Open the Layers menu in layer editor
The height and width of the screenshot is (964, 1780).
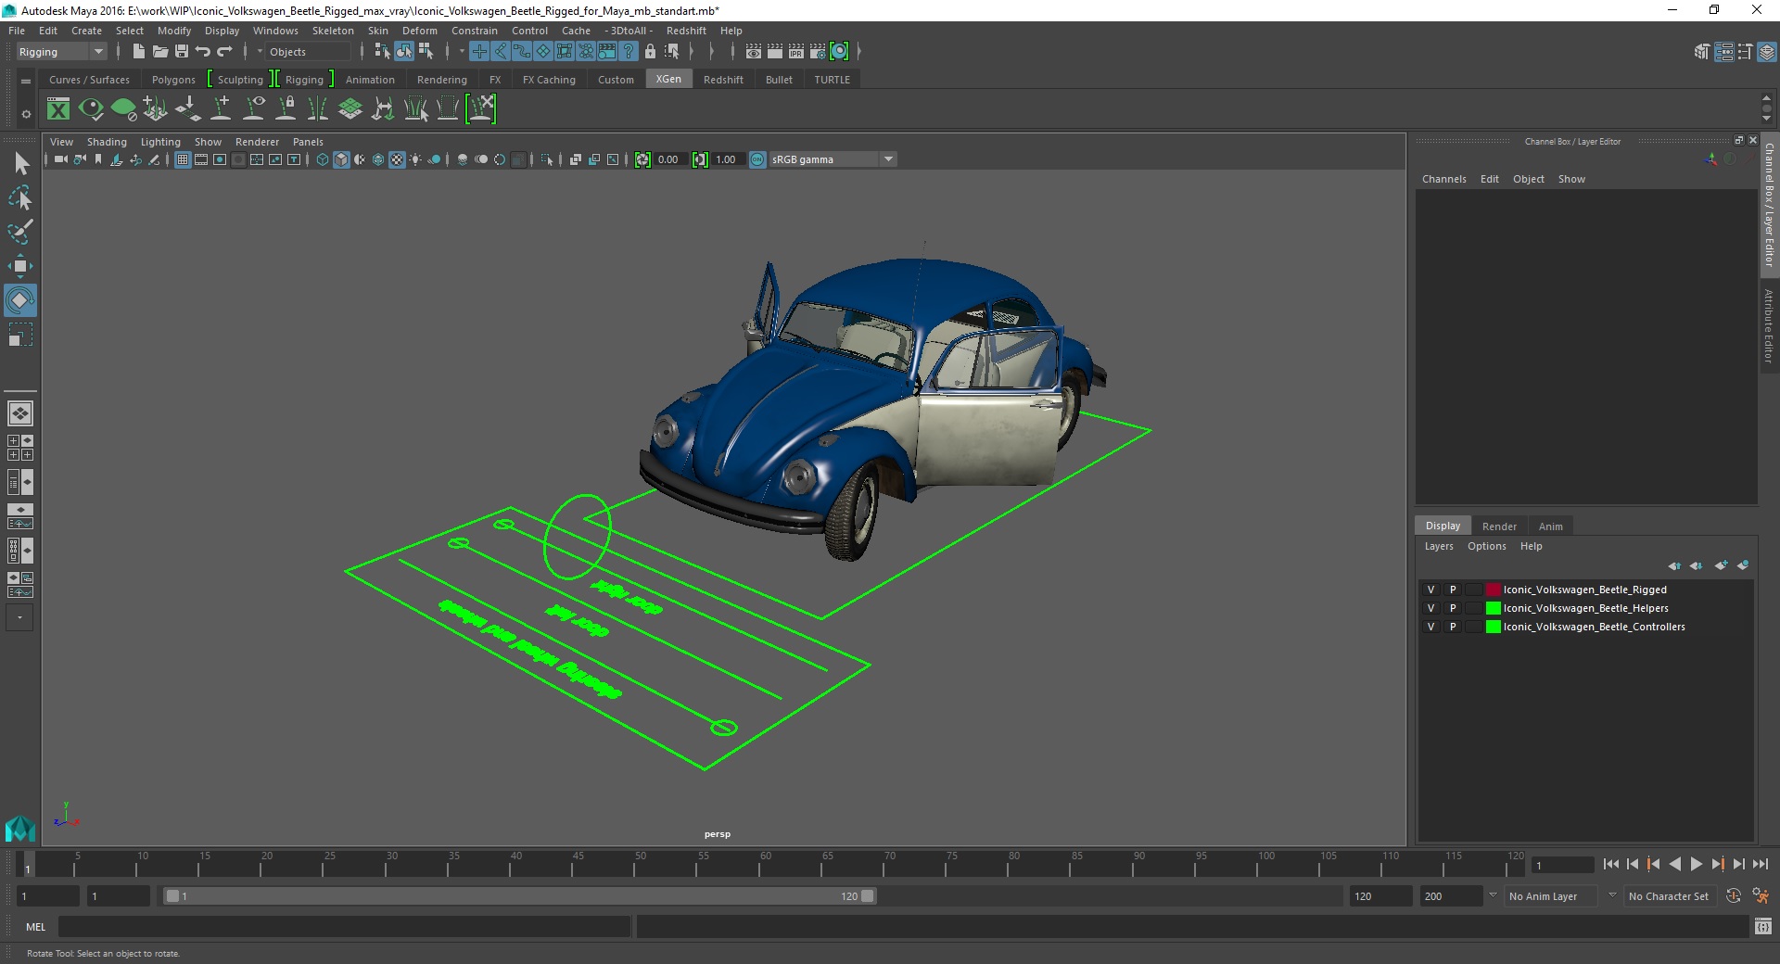point(1439,546)
